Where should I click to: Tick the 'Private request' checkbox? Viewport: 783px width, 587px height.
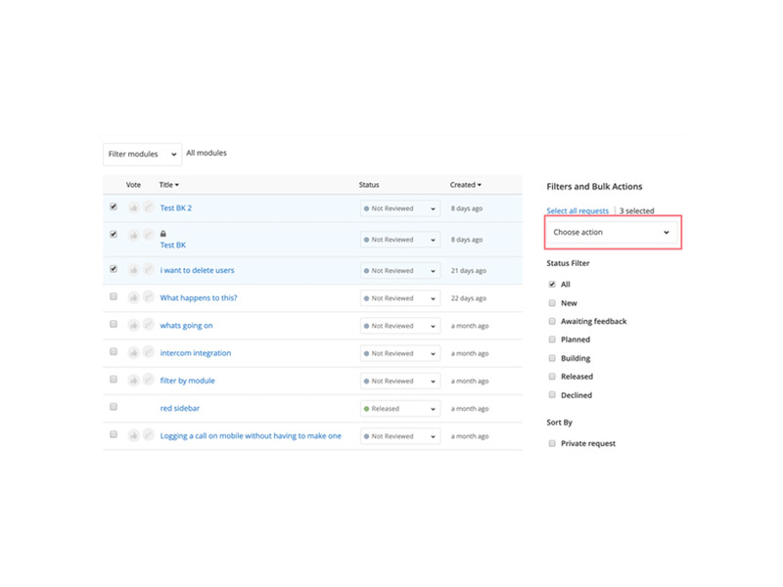tap(552, 443)
